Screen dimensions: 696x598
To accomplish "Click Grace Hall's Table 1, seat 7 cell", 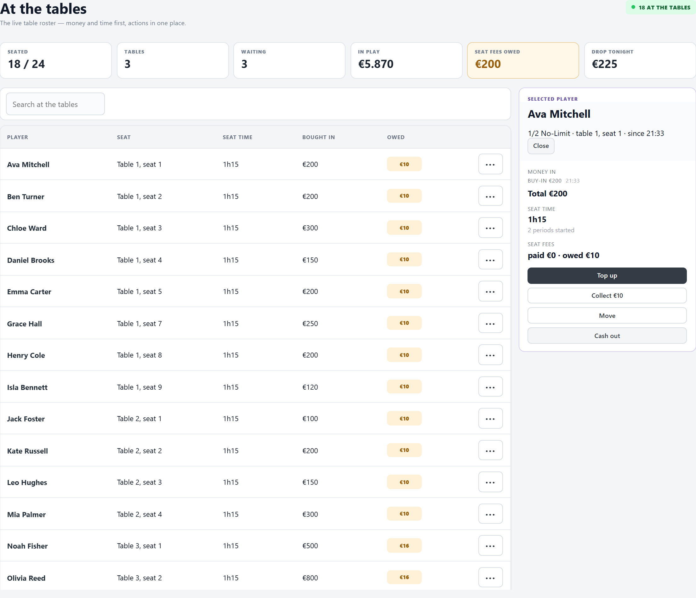I will click(140, 323).
